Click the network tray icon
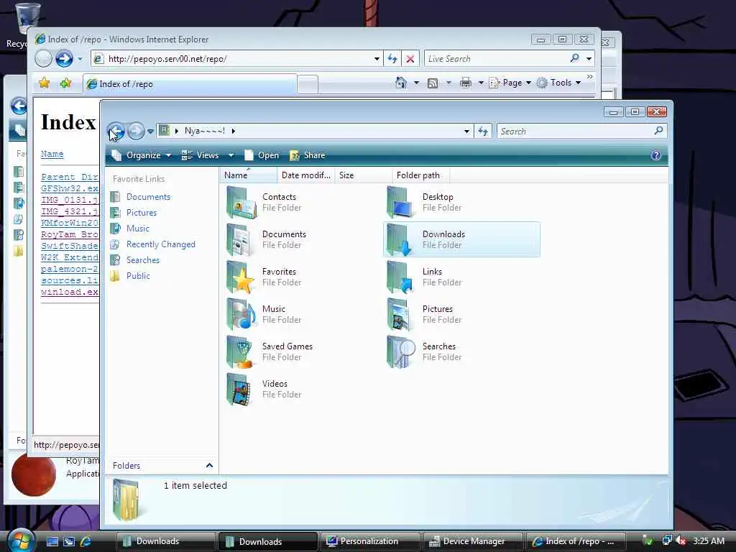This screenshot has width=736, height=552. (x=666, y=540)
